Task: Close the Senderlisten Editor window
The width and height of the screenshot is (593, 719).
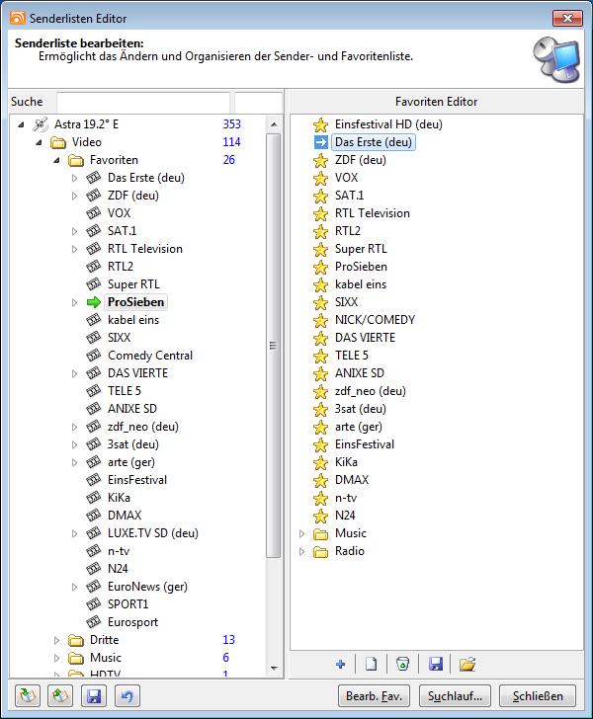Action: pos(567,19)
